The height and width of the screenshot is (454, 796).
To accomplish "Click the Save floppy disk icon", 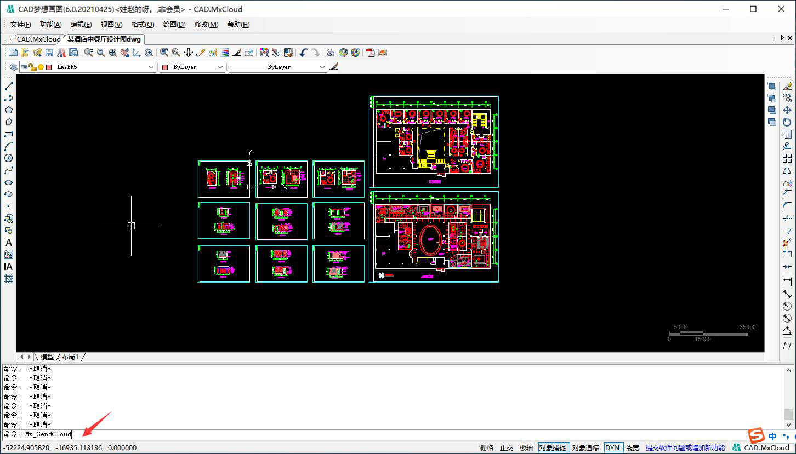I will coord(49,53).
